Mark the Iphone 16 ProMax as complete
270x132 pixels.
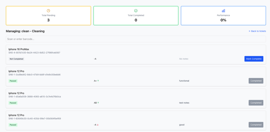click(x=254, y=59)
